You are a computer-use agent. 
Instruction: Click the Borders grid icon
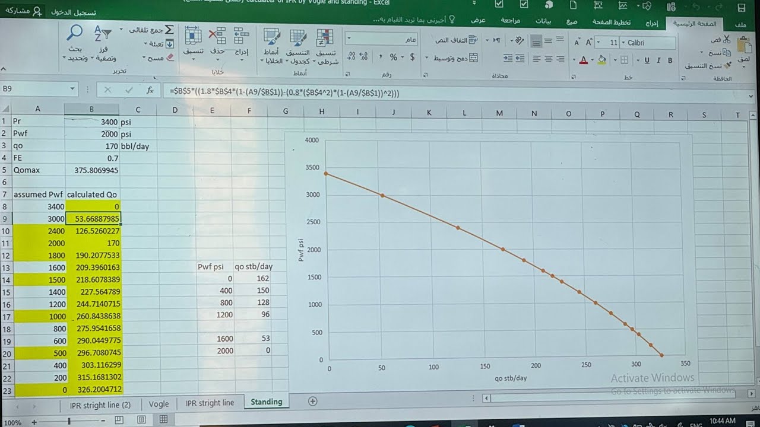point(624,60)
